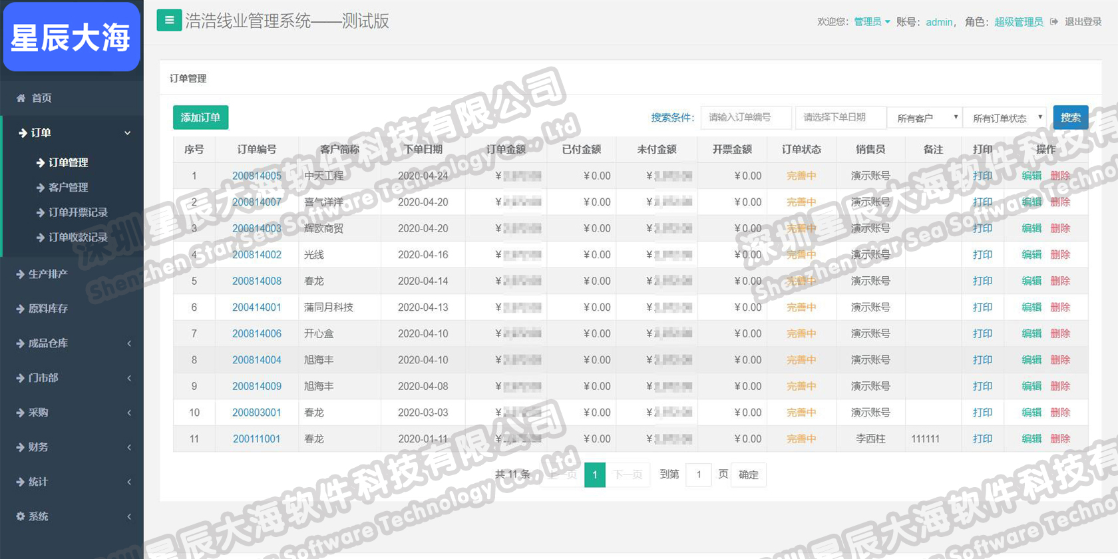This screenshot has height=559, width=1118.
Task: Click the green hamburger menu toggle icon
Action: 169,21
